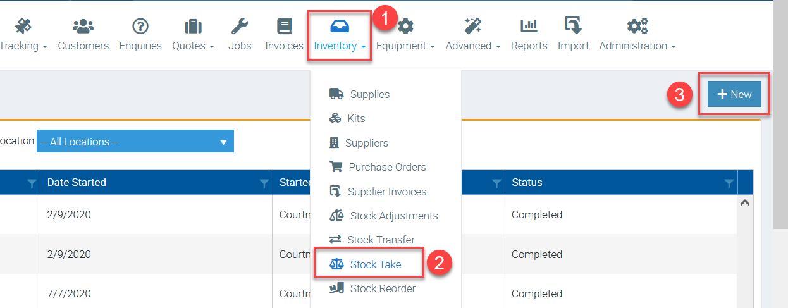Viewport: 788px width, 308px height.
Task: Open Invoices book icon
Action: [284, 26]
